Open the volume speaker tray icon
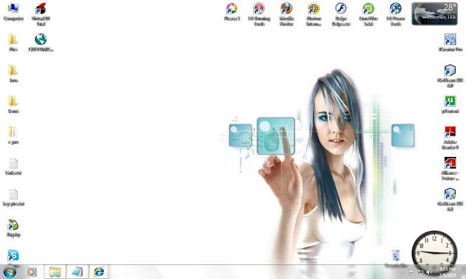 point(429,272)
